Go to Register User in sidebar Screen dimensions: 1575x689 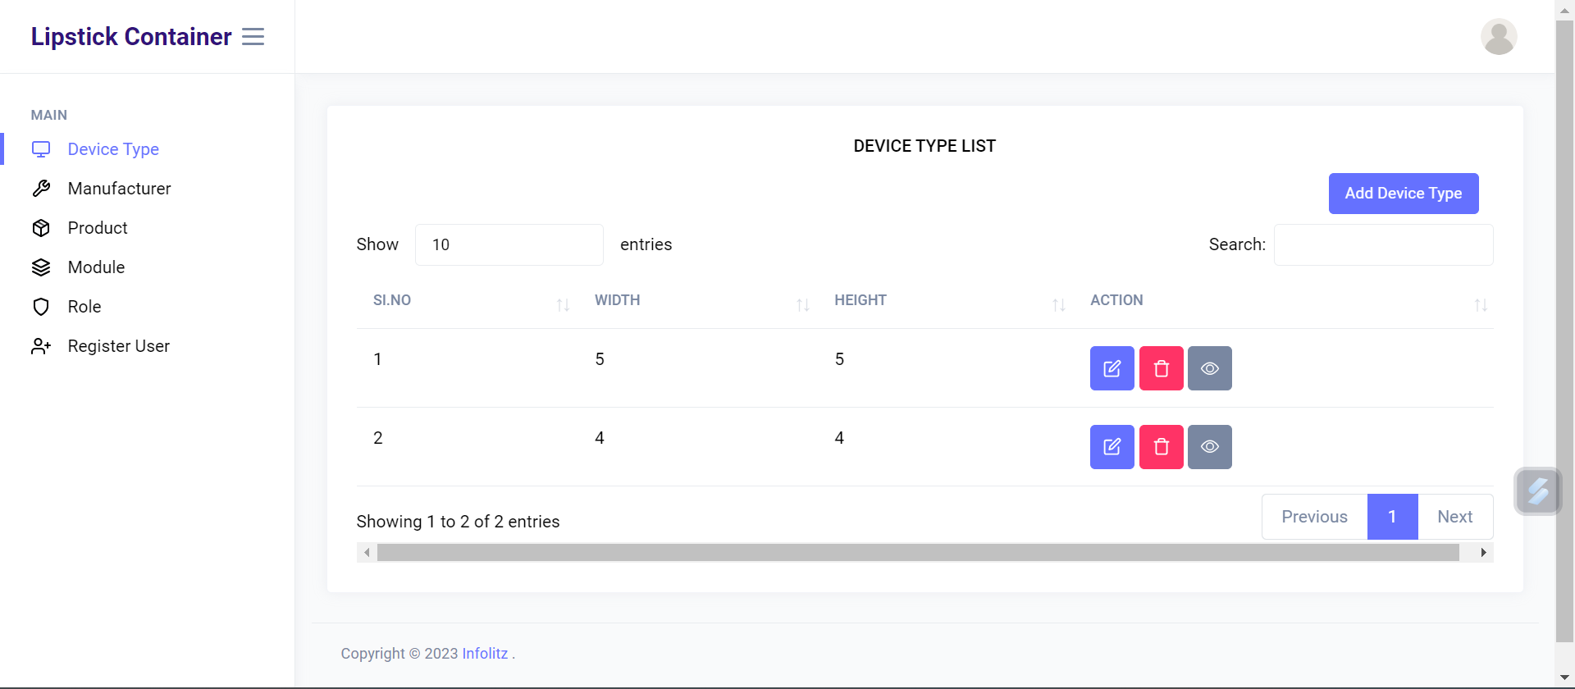118,346
